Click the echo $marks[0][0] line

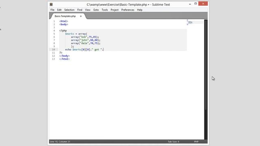click(84, 49)
